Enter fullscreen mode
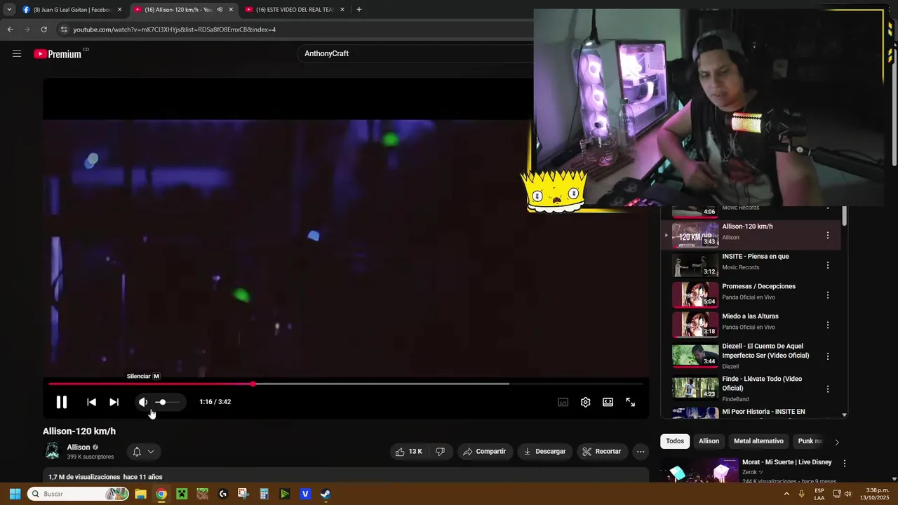898x505 pixels. (630, 402)
